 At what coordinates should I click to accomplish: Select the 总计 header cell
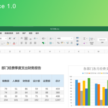pos(58,81)
